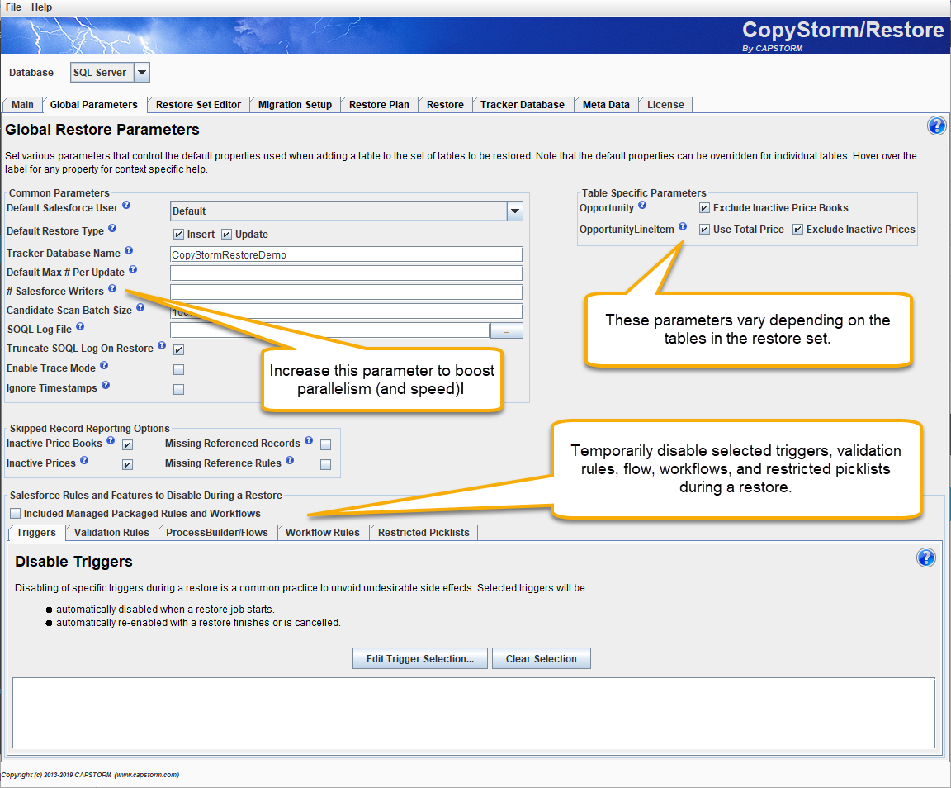Image resolution: width=951 pixels, height=788 pixels.
Task: Uncheck Inactive Prices reporting option
Action: (128, 465)
